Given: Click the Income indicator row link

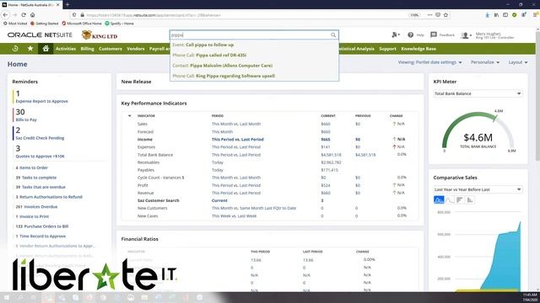Looking at the screenshot, I should pyautogui.click(x=144, y=140).
